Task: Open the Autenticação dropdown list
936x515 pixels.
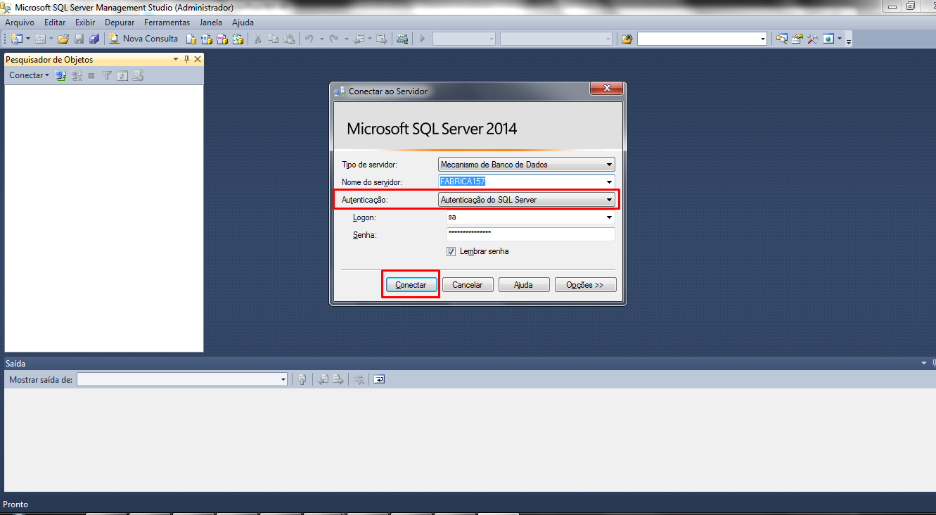Action: tap(609, 200)
